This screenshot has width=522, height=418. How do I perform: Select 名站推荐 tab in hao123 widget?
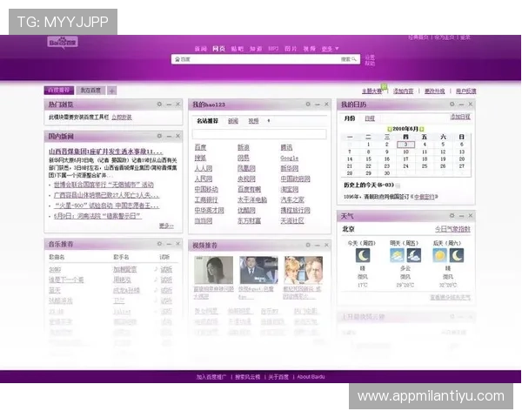tap(207, 121)
